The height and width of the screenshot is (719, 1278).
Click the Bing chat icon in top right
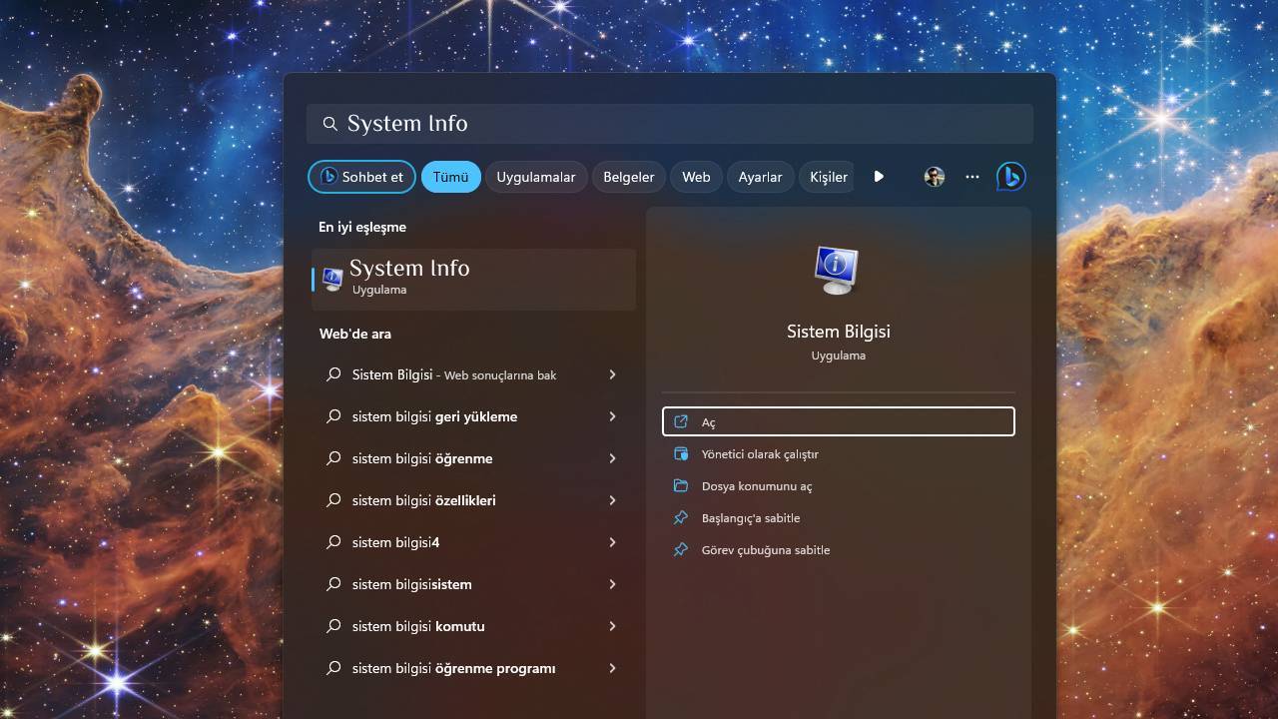pyautogui.click(x=1010, y=177)
